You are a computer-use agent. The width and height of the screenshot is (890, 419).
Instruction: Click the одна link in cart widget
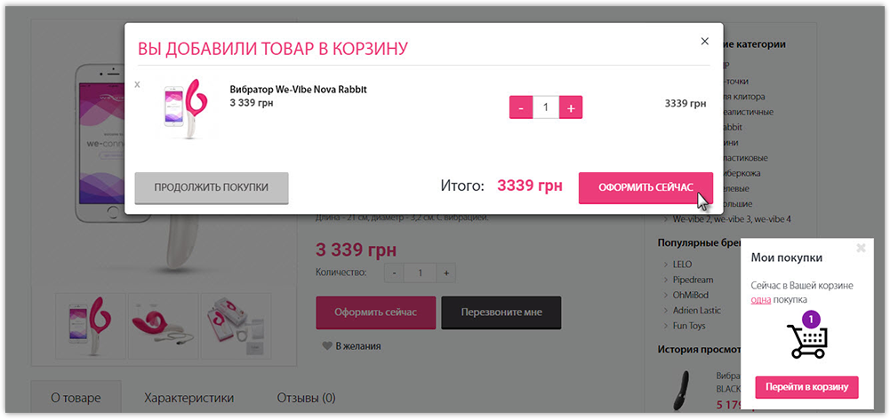760,300
